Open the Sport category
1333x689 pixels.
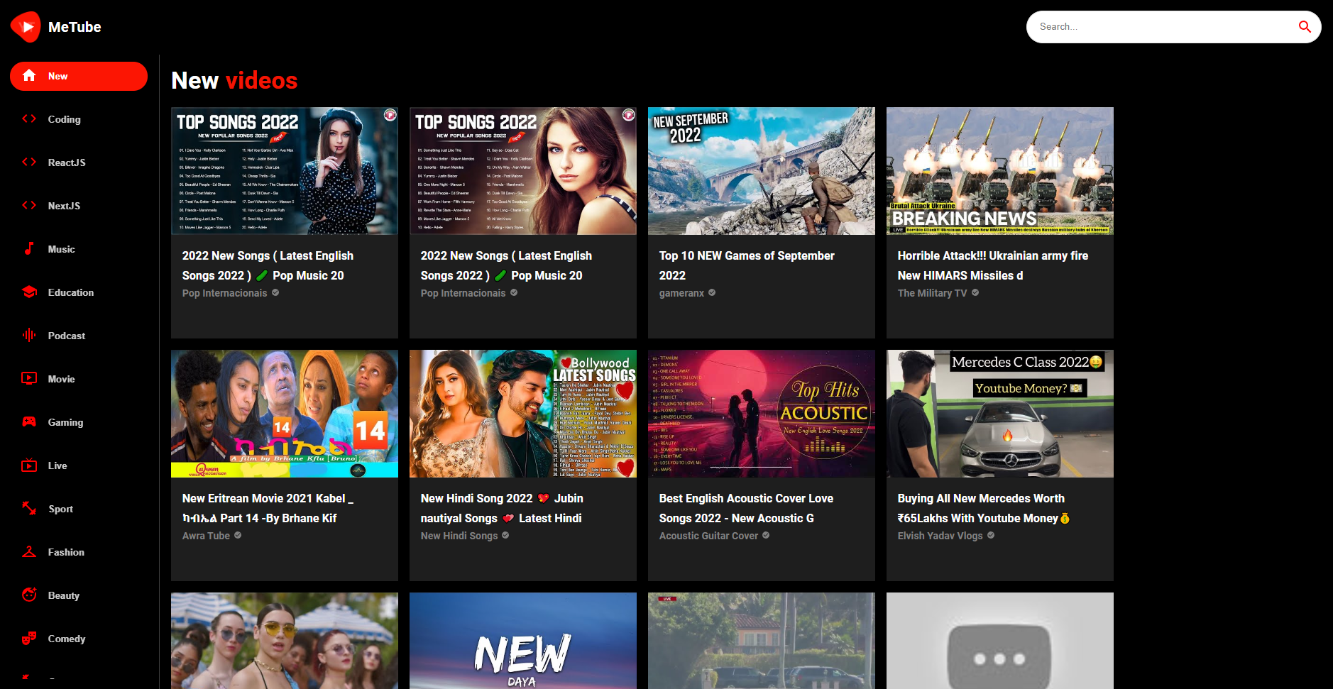(60, 509)
